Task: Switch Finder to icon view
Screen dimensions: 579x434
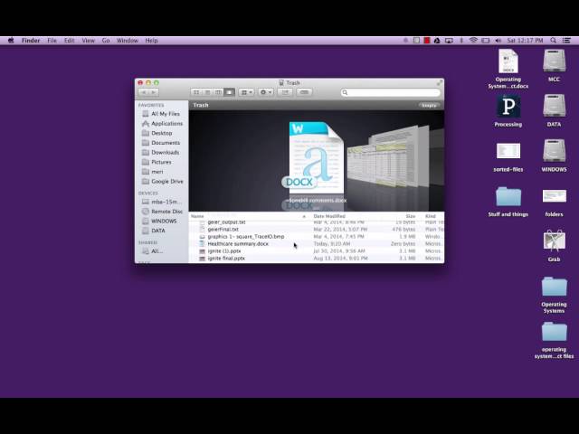Action: point(196,92)
